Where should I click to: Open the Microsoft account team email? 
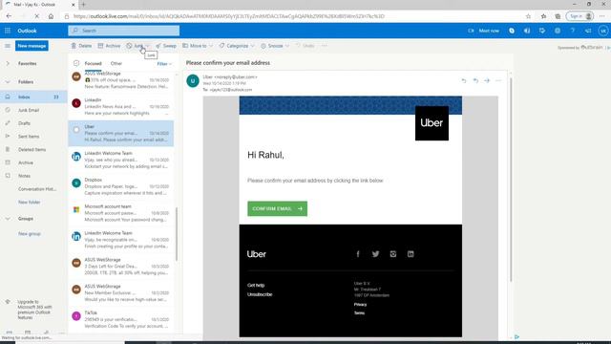(x=121, y=213)
